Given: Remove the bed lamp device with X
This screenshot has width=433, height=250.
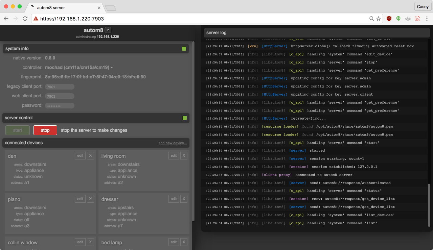Looking at the screenshot, I should (x=184, y=242).
